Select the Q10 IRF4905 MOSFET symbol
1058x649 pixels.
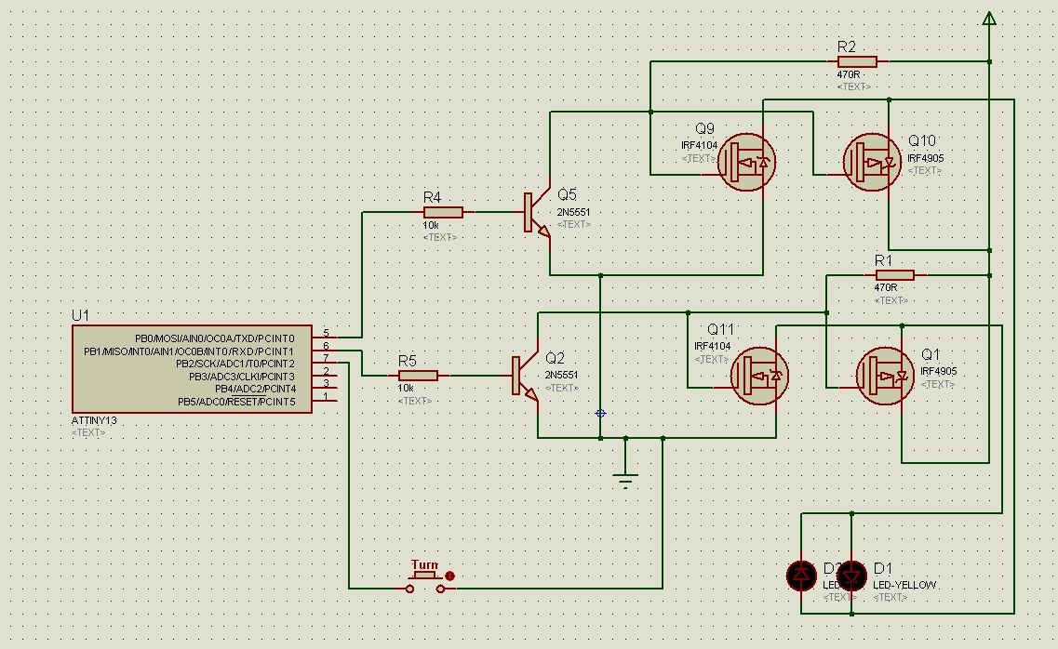[873, 162]
